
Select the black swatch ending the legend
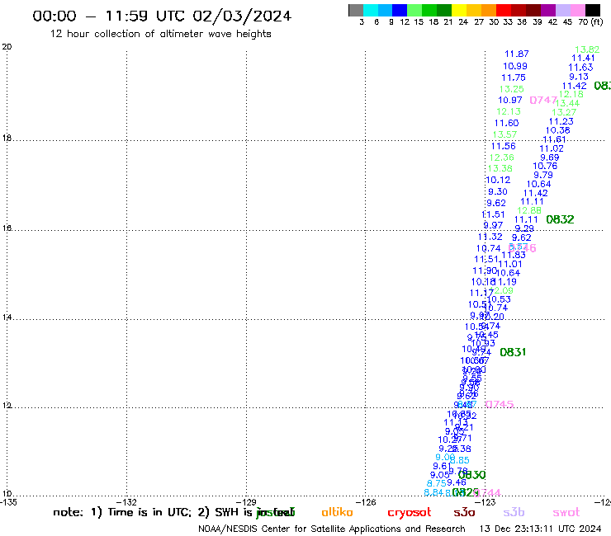pos(593,10)
